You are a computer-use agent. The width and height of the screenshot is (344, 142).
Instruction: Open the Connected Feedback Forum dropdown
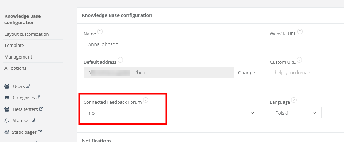(x=171, y=113)
